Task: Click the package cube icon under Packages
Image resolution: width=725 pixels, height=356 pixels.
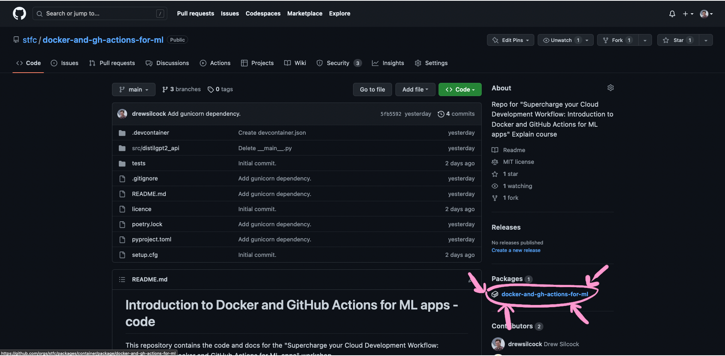Action: [495, 294]
